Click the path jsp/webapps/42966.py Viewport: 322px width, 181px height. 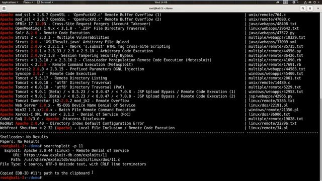(x=271, y=96)
